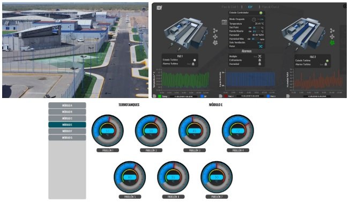
Task: Click the PABELLÓN 1 label button
Action: click(x=108, y=151)
